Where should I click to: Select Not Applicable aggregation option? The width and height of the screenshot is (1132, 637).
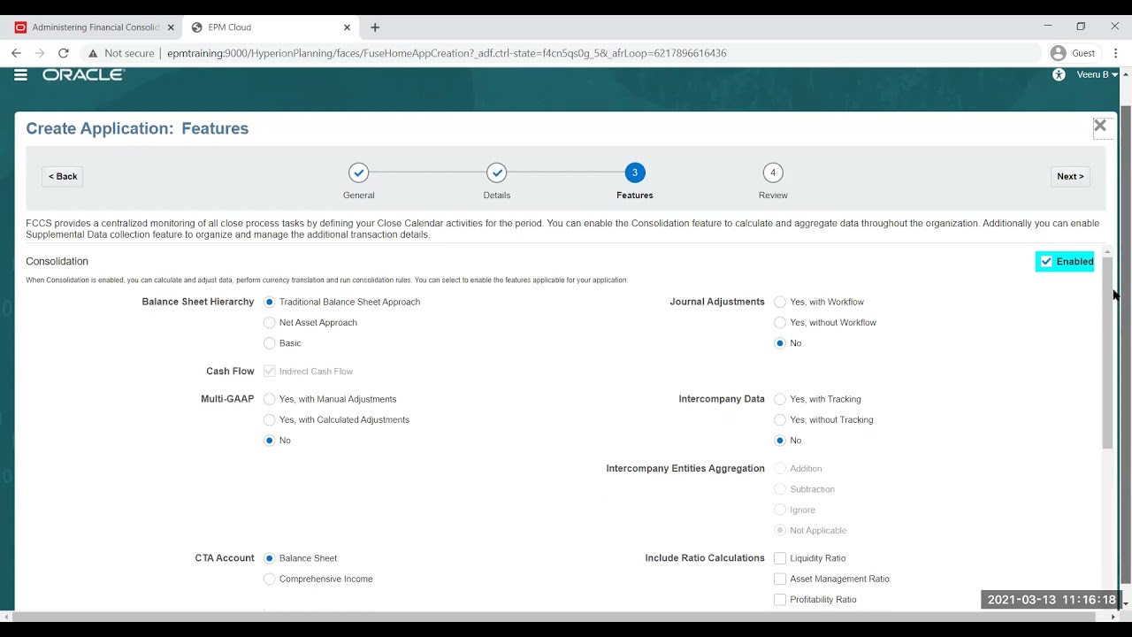pyautogui.click(x=780, y=531)
